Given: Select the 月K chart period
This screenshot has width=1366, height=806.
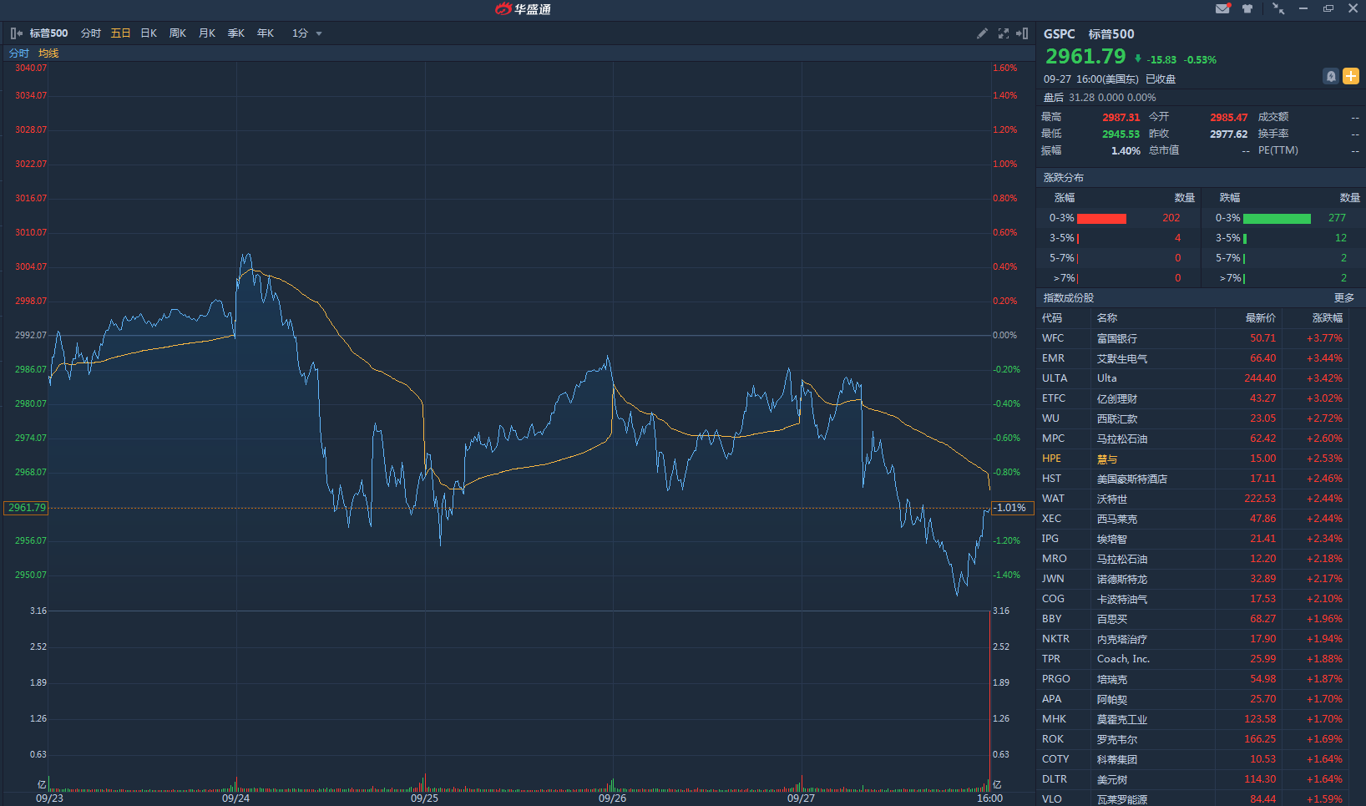Looking at the screenshot, I should tap(207, 33).
